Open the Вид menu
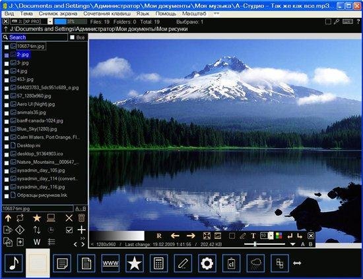The width and height of the screenshot is (363, 279). (x=9, y=14)
